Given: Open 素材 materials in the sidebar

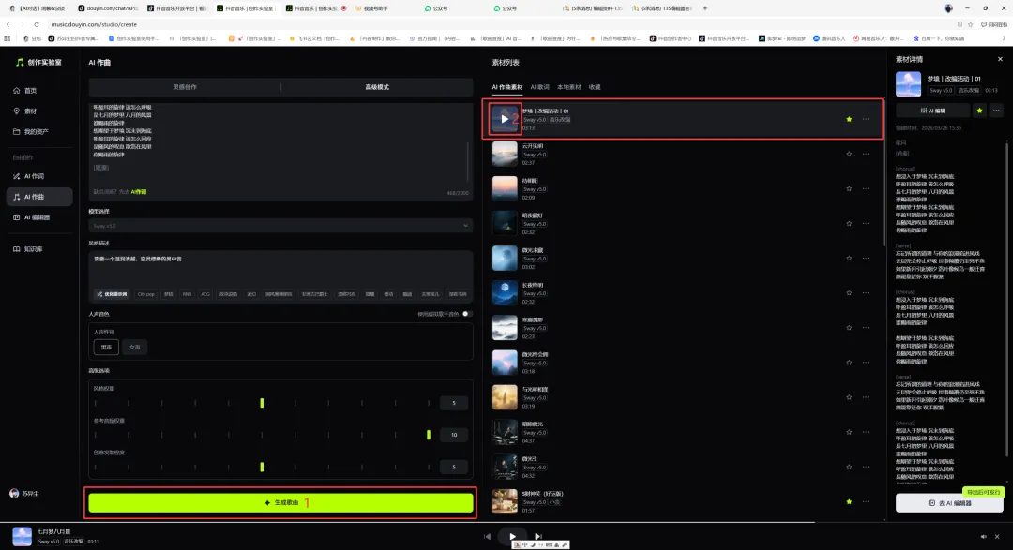Looking at the screenshot, I should tap(26, 111).
